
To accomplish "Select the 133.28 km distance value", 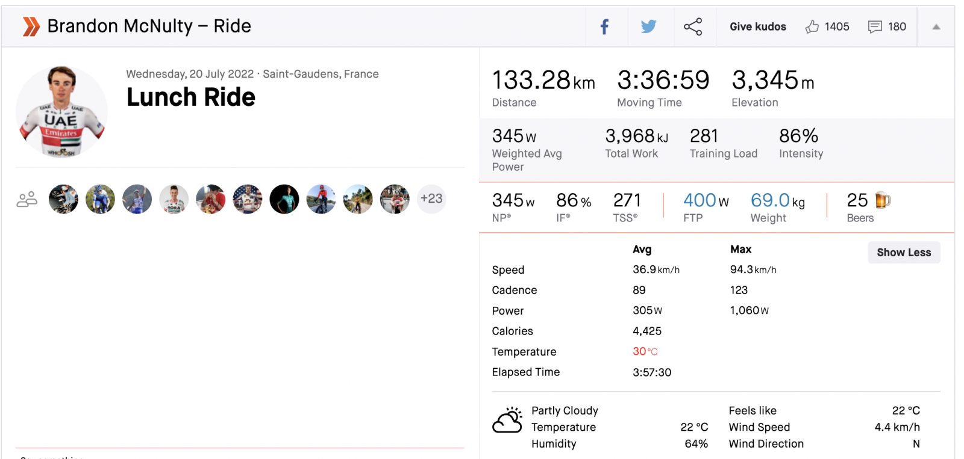I will coord(543,81).
